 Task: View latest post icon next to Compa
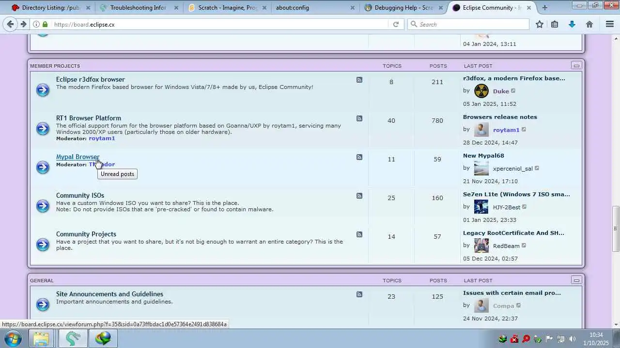point(518,305)
